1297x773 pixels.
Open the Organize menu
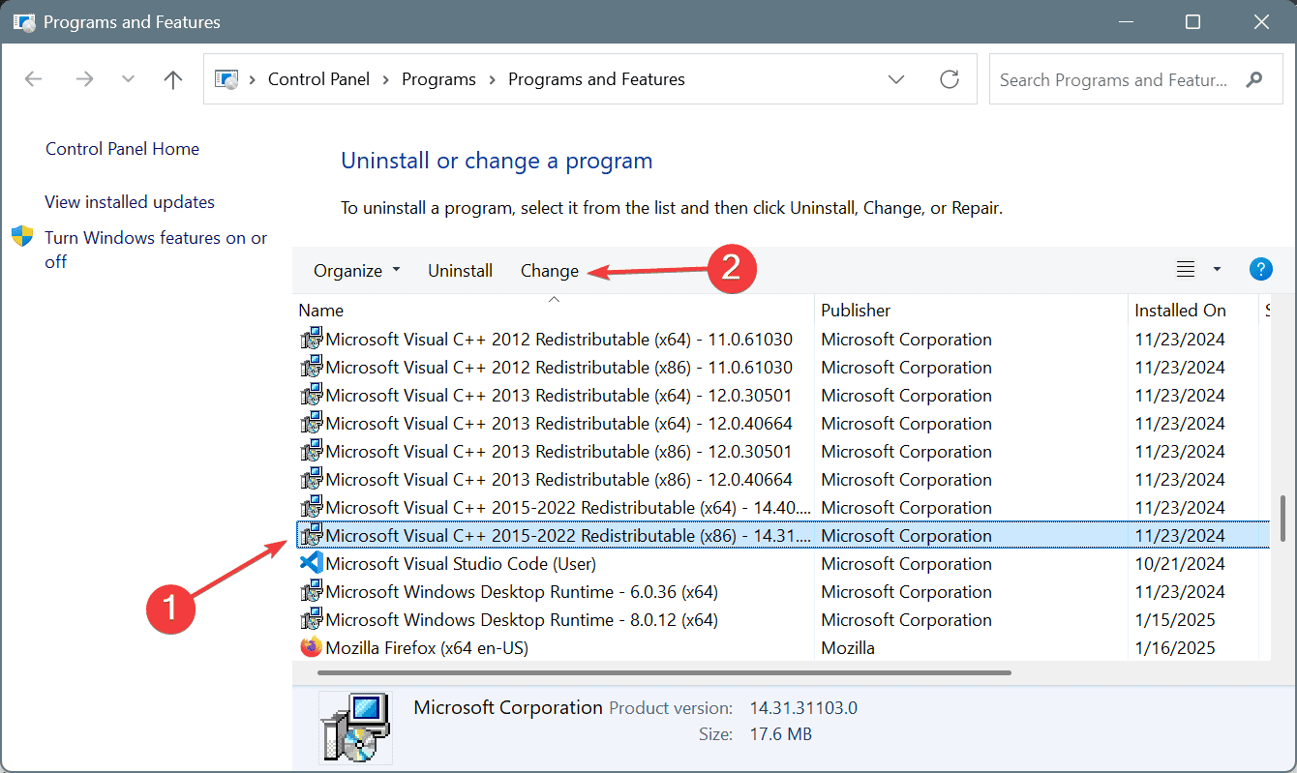[356, 271]
